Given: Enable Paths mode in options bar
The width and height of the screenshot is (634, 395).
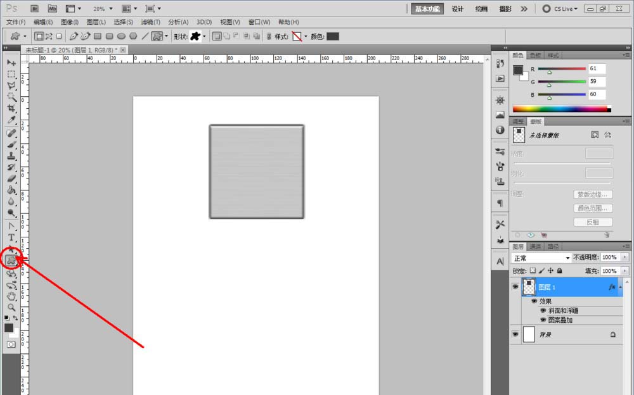Looking at the screenshot, I should point(49,36).
